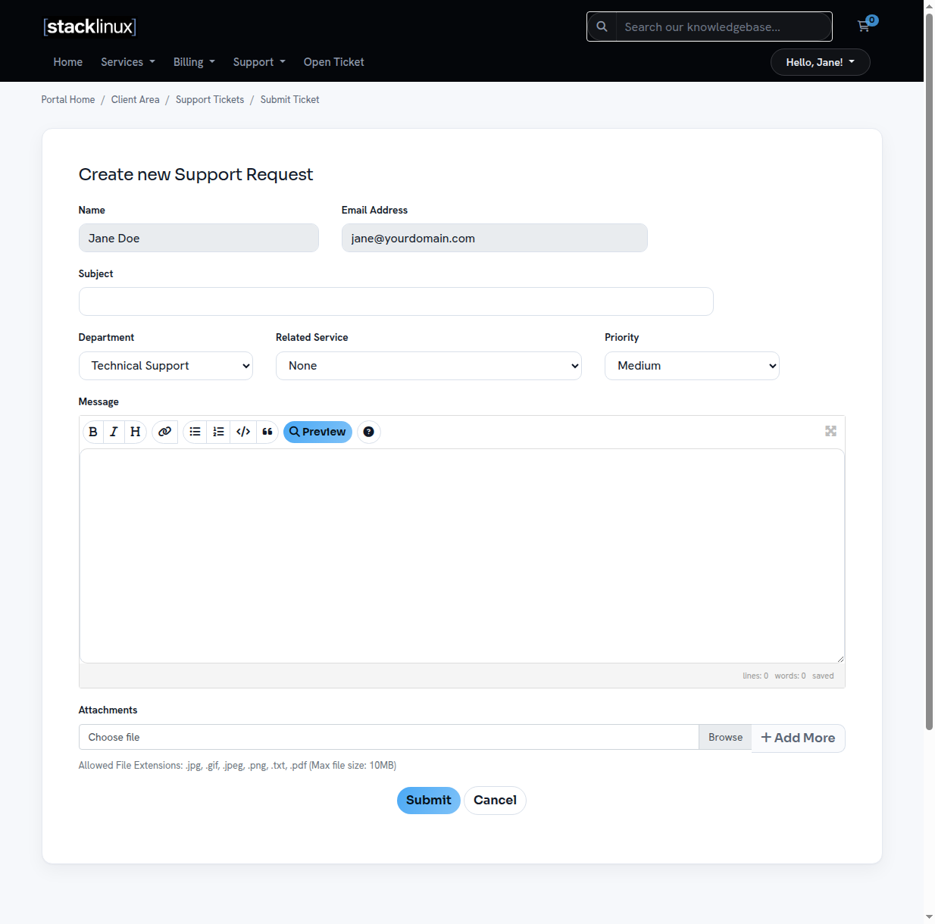935x924 pixels.
Task: Insert a heading in message editor
Action: (135, 432)
